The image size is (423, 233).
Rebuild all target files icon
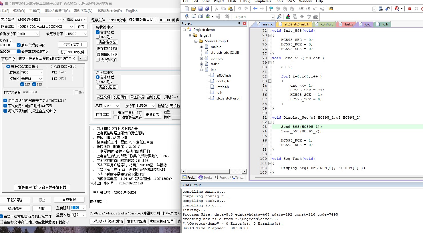tap(200, 17)
